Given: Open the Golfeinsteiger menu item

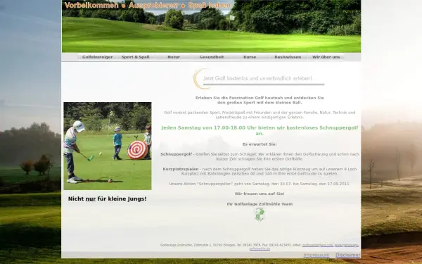Looking at the screenshot, I should click(98, 57).
